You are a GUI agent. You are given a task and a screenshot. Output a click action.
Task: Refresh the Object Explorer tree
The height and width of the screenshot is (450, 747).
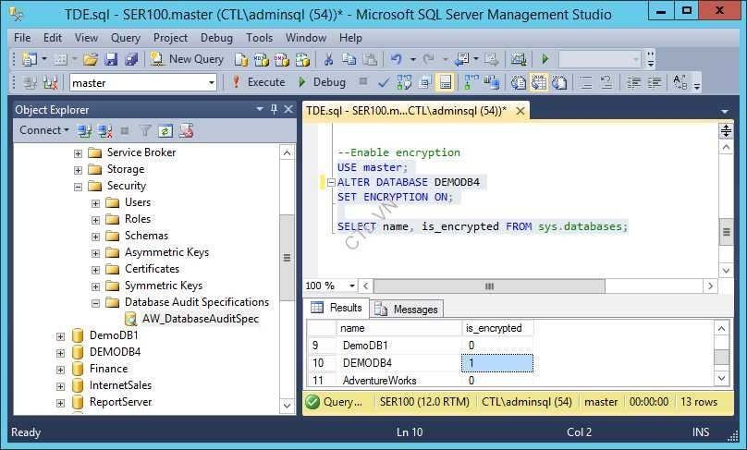tap(165, 130)
